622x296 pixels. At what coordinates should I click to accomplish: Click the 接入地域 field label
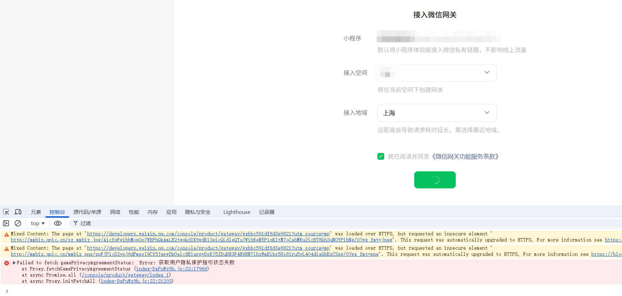coord(355,112)
